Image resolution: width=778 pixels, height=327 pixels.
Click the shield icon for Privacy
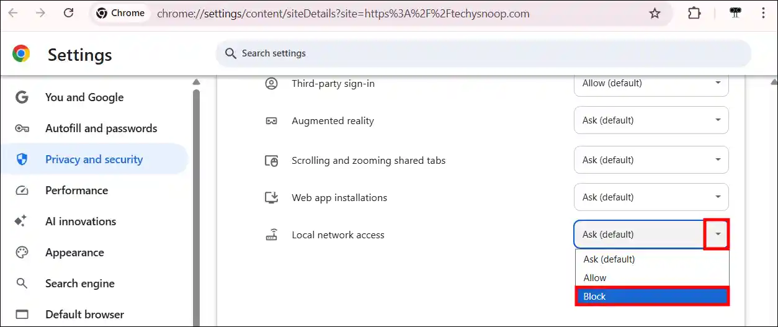pyautogui.click(x=22, y=159)
